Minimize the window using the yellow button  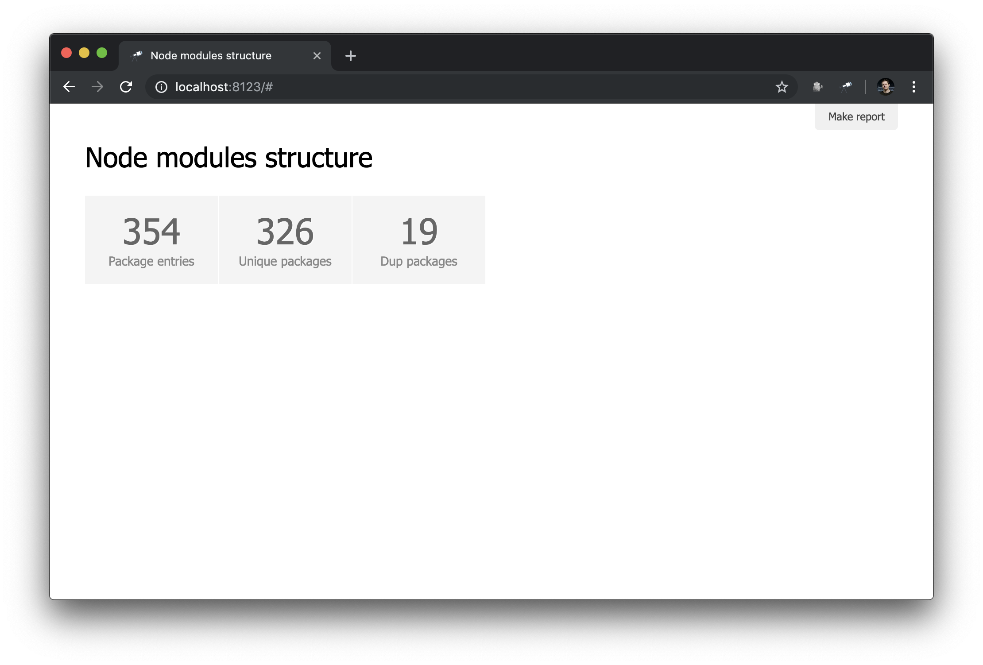click(x=84, y=53)
